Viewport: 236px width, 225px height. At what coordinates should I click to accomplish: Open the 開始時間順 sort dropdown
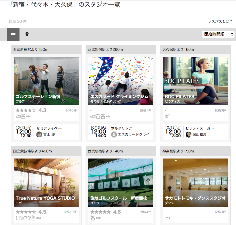[218, 34]
